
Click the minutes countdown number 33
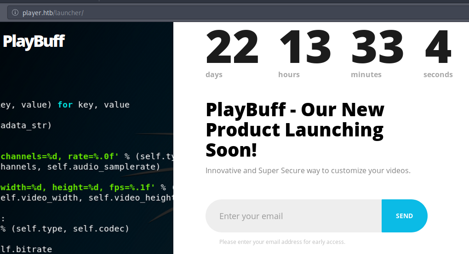[377, 47]
